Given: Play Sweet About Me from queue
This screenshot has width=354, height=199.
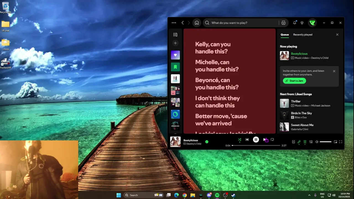Looking at the screenshot, I should [309, 127].
